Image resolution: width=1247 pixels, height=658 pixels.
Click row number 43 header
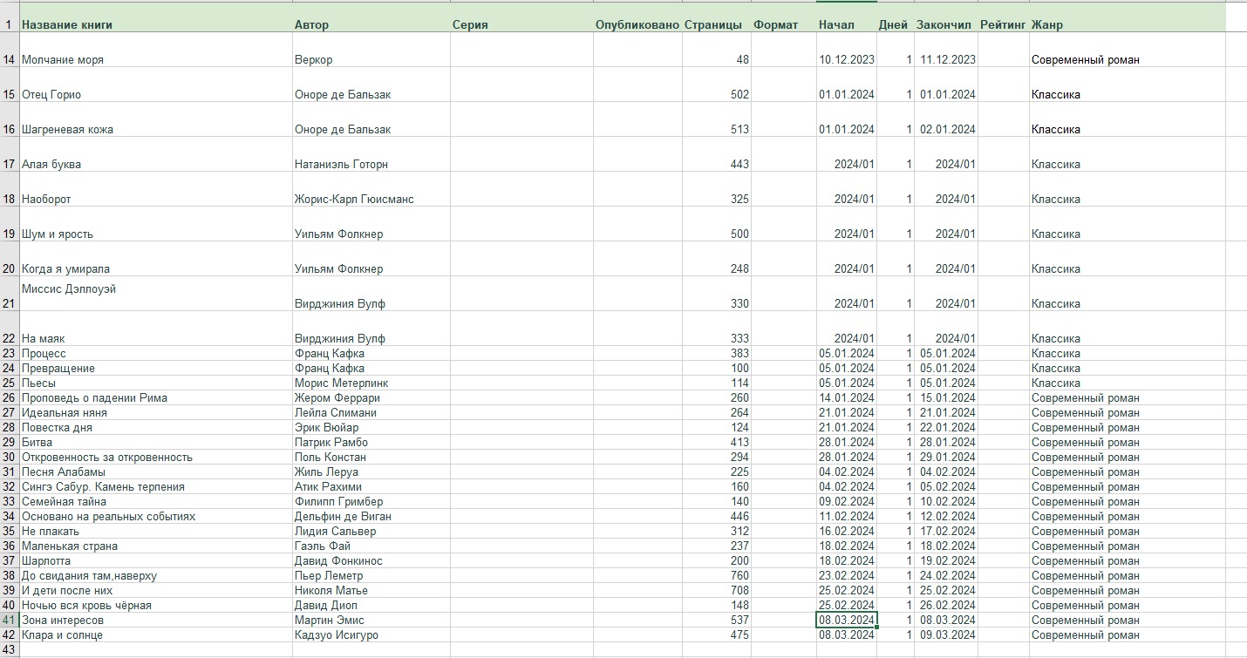[9, 650]
